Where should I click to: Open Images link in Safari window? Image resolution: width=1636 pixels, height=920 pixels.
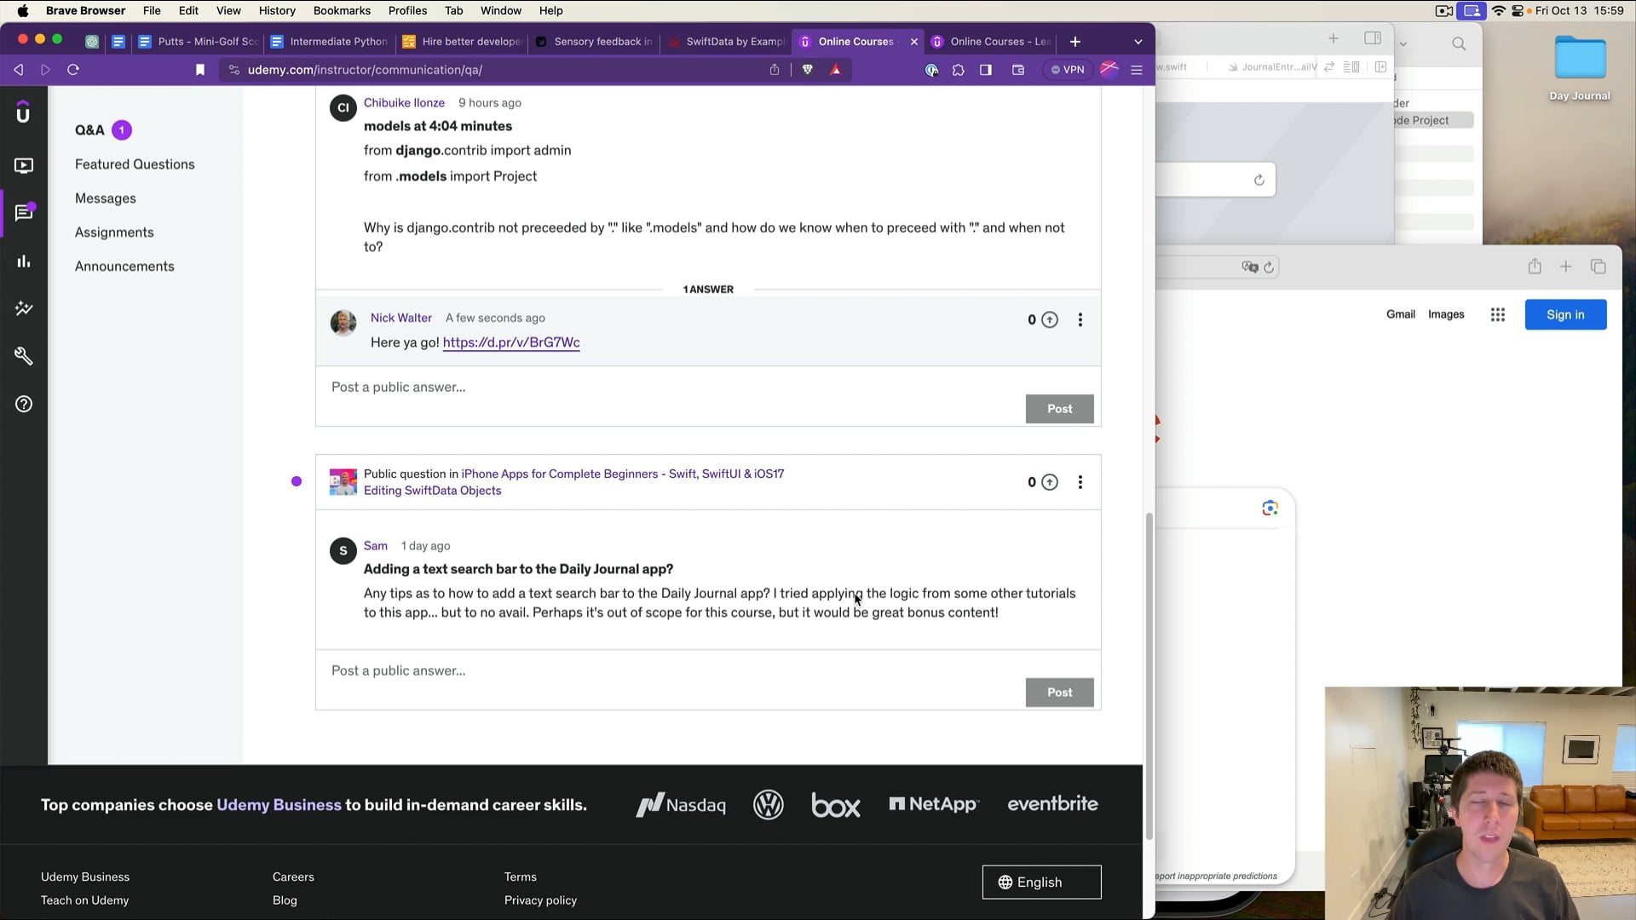point(1446,314)
